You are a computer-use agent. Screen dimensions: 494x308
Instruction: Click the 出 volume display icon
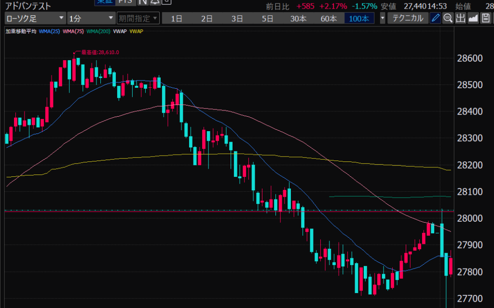coord(460,19)
